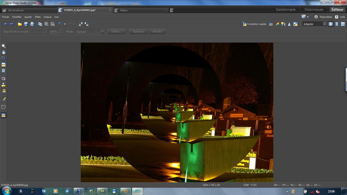Select the Hand pan tool

[4, 52]
